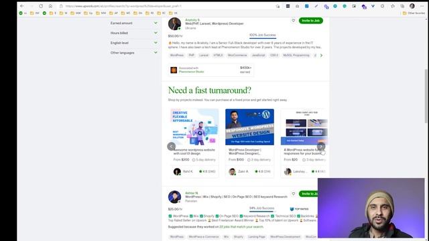The height and width of the screenshot is (241, 429).
Task: Click Anatoliy's 100% Job Success bar
Action: point(263,35)
